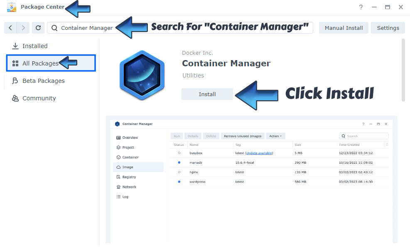Click the Beta Packages icon
This screenshot has width=410, height=247.
coord(15,81)
